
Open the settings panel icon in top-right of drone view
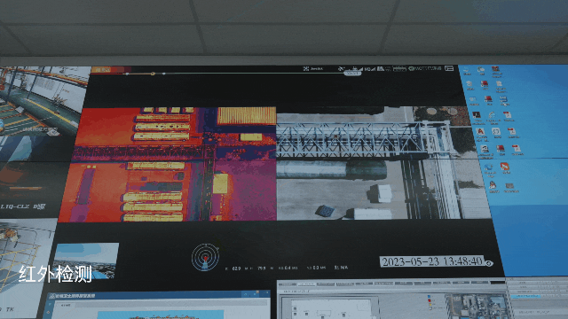[x=449, y=68]
